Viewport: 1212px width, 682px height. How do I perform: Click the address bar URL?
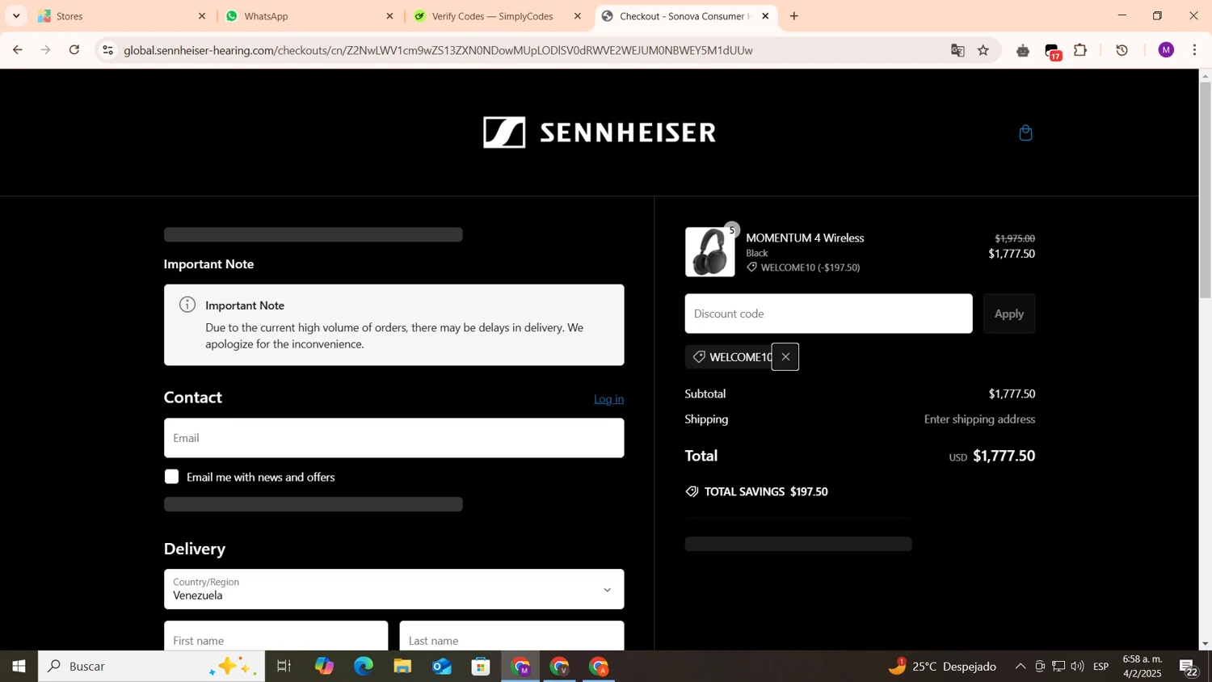(x=438, y=50)
